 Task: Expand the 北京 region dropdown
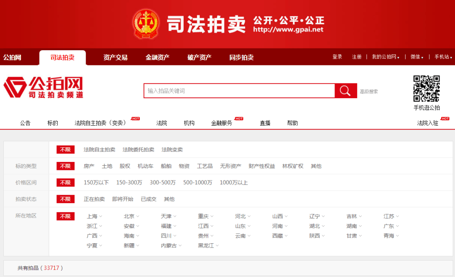click(131, 216)
